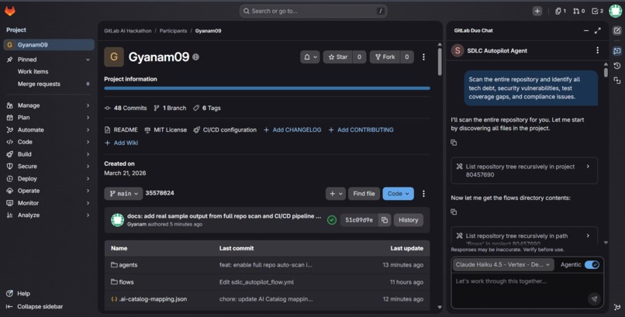Open merge requests counter in top bar

(x=578, y=11)
